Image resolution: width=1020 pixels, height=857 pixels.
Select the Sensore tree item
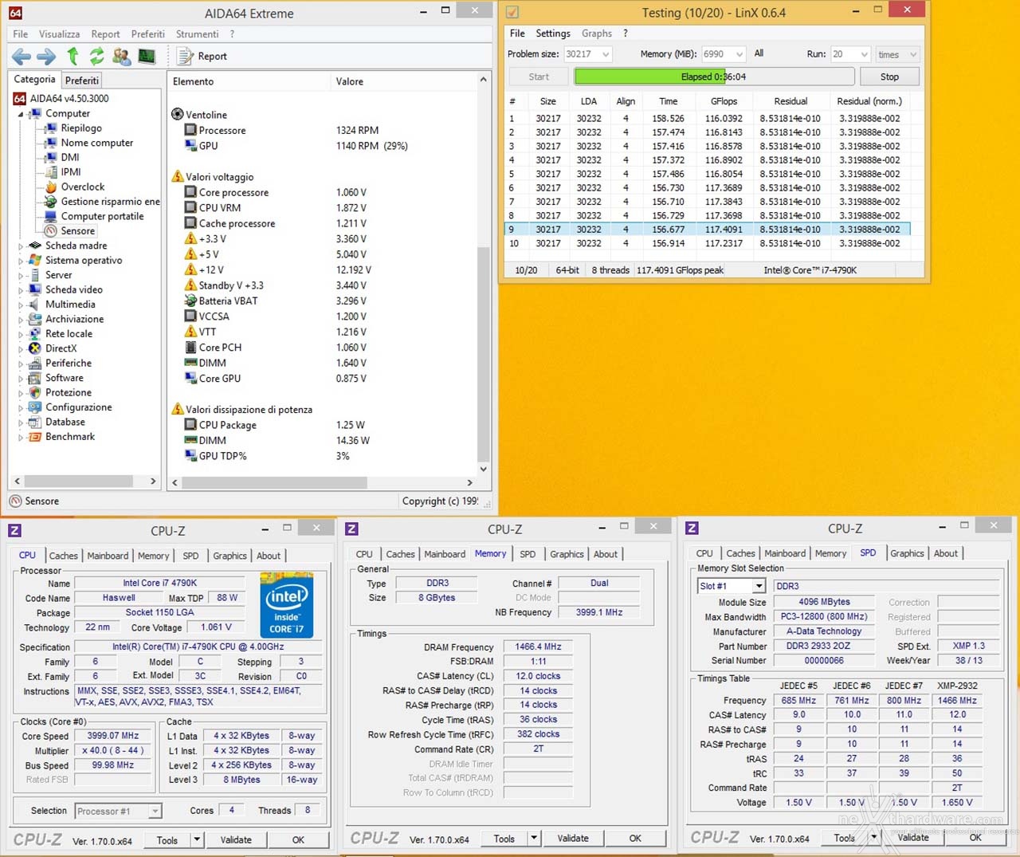(x=77, y=230)
